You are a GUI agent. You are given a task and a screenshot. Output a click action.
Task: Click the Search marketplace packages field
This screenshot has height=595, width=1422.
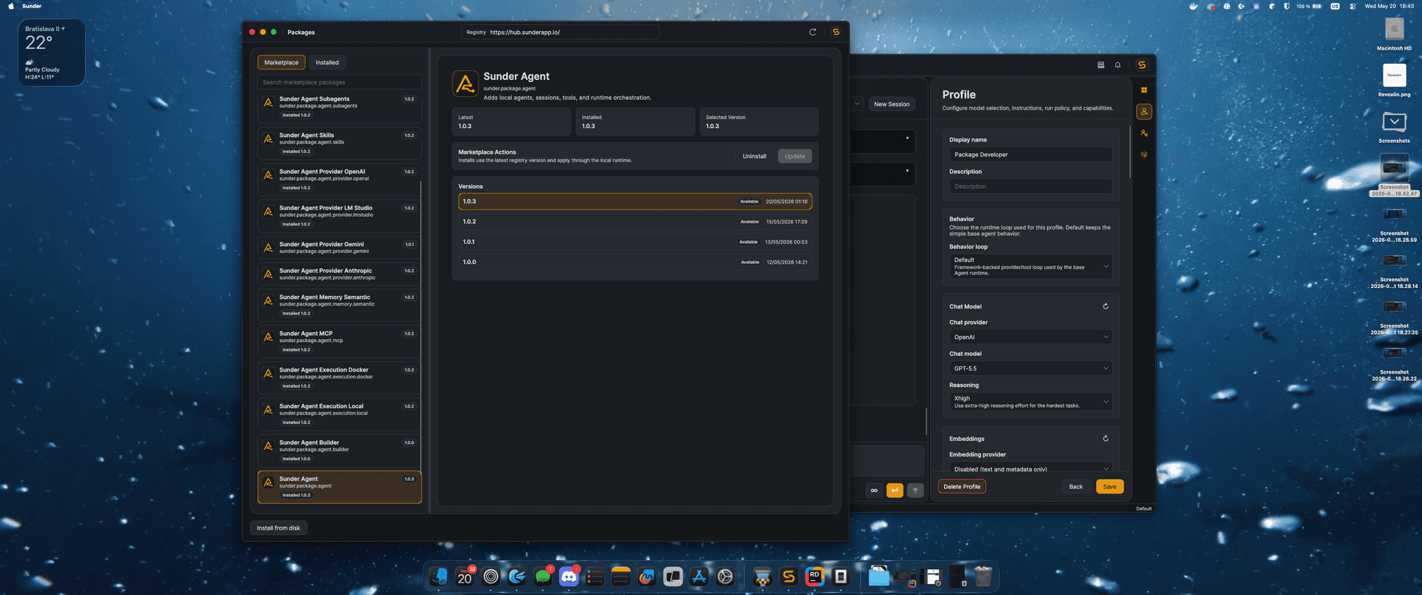[340, 82]
